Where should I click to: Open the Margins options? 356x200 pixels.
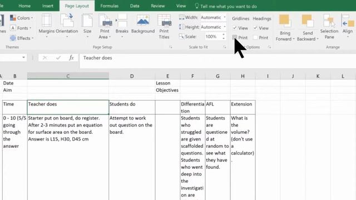click(x=47, y=26)
